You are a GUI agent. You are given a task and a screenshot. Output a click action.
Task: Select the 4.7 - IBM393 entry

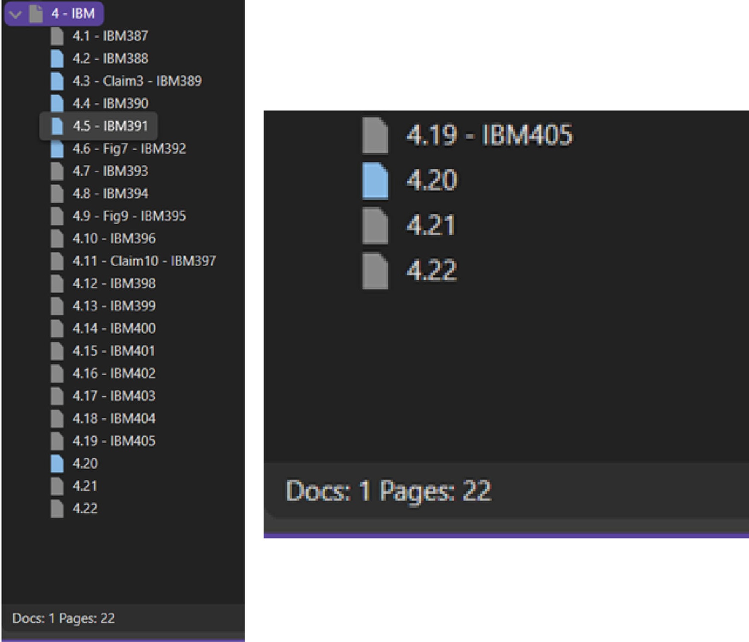coord(110,171)
